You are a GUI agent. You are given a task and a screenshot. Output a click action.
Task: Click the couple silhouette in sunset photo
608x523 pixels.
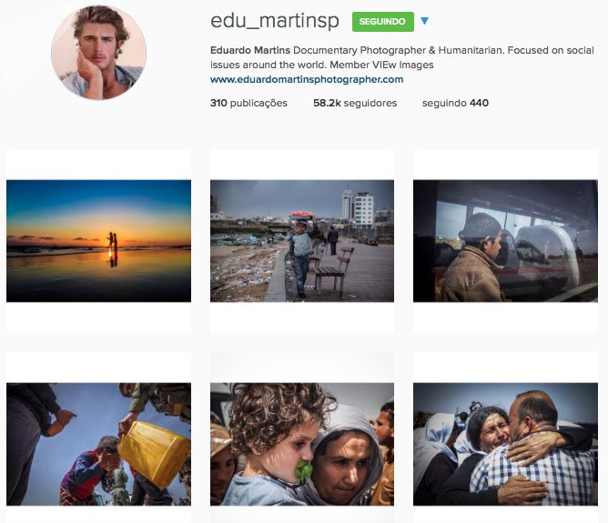coord(113,240)
